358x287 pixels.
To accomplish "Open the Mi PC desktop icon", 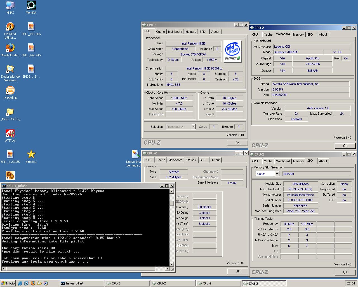I will (10, 5).
